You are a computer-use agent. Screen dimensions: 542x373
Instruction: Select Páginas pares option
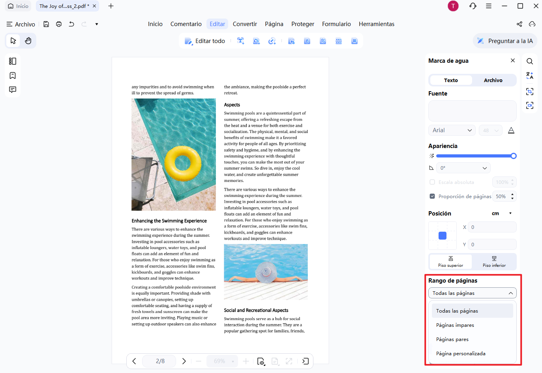473,339
